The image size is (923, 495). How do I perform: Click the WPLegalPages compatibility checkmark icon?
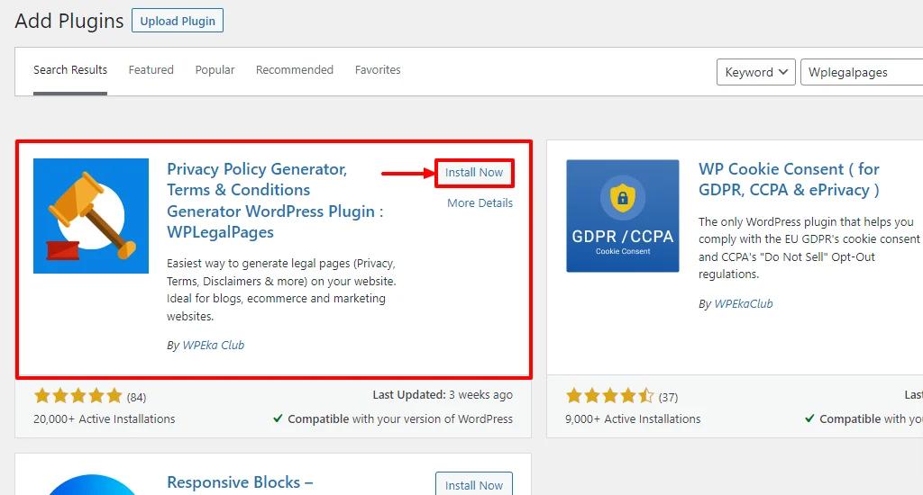click(278, 418)
